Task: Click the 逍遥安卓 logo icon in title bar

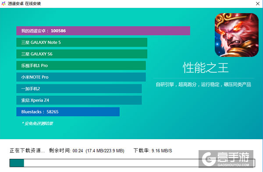Action: point(4,4)
